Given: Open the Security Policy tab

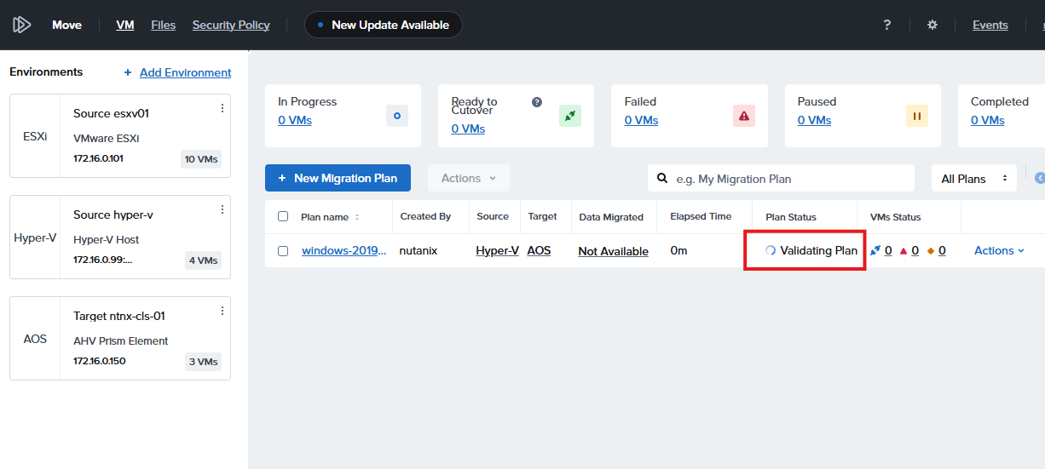Looking at the screenshot, I should point(231,25).
